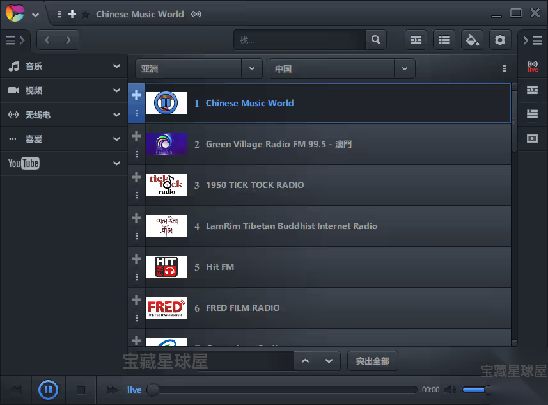This screenshot has height=405, width=548.
Task: Add Hit FM to playlist
Action: [136, 258]
